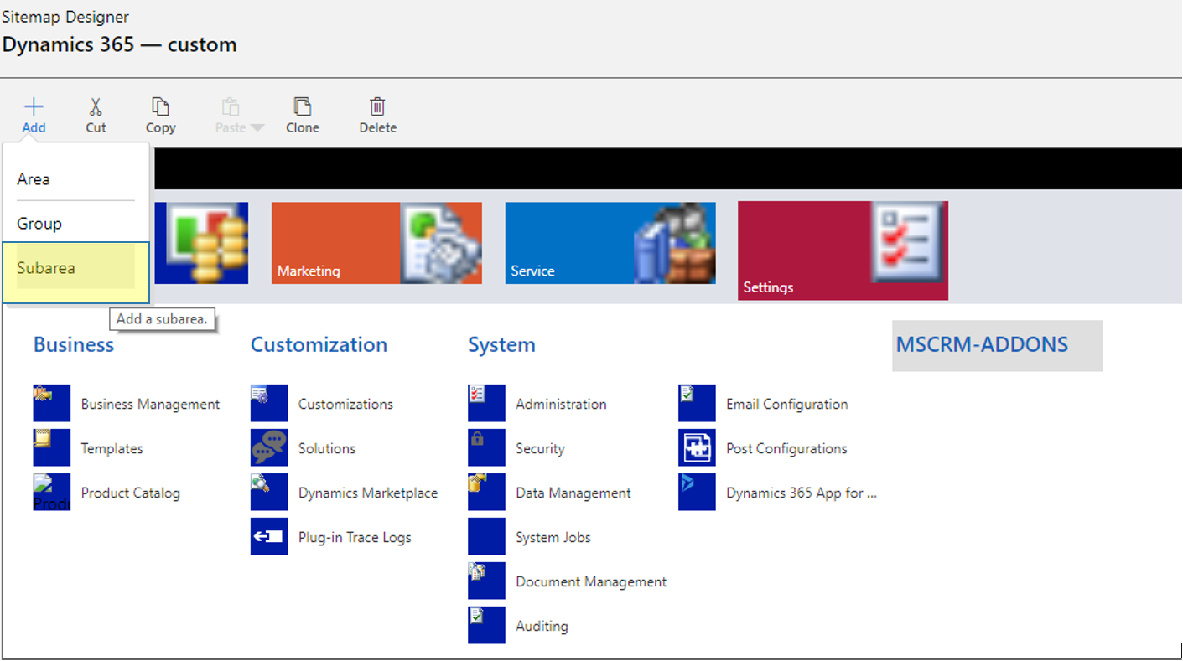Select the Plug-in Trace Logs label
Viewport: 1183px width, 661px height.
point(355,537)
